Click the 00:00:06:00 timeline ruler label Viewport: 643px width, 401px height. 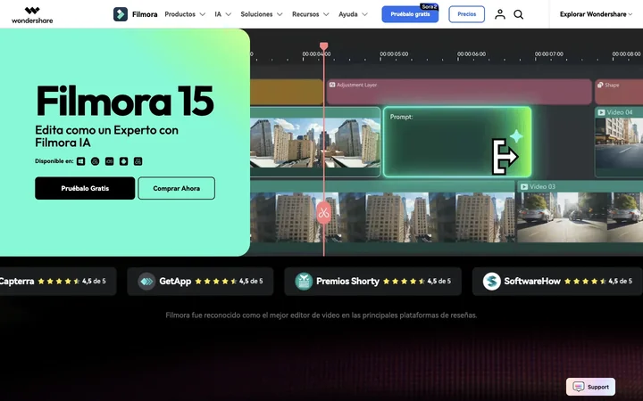coord(472,54)
